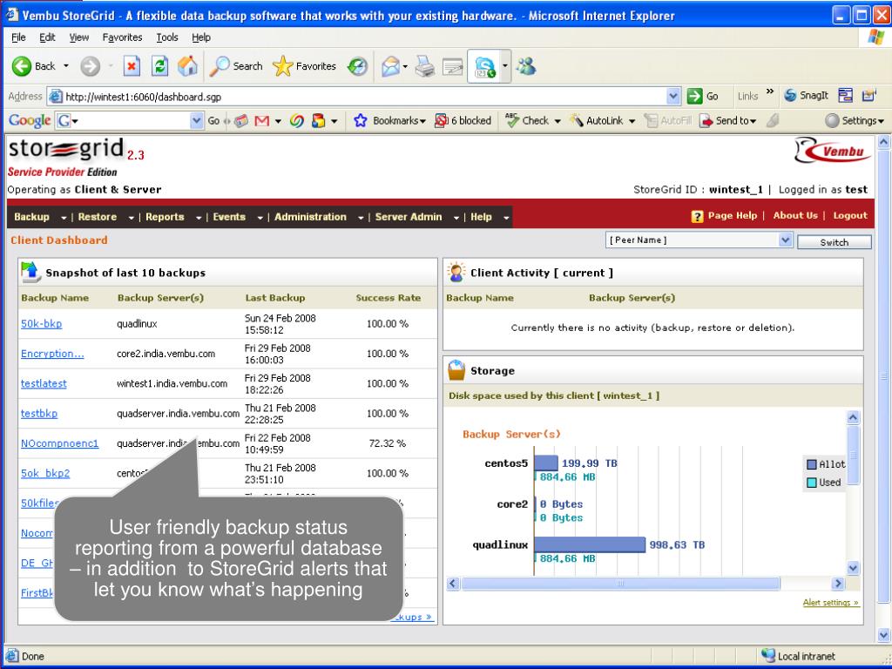892x669 pixels.
Task: Click the Switch button
Action: click(x=834, y=242)
